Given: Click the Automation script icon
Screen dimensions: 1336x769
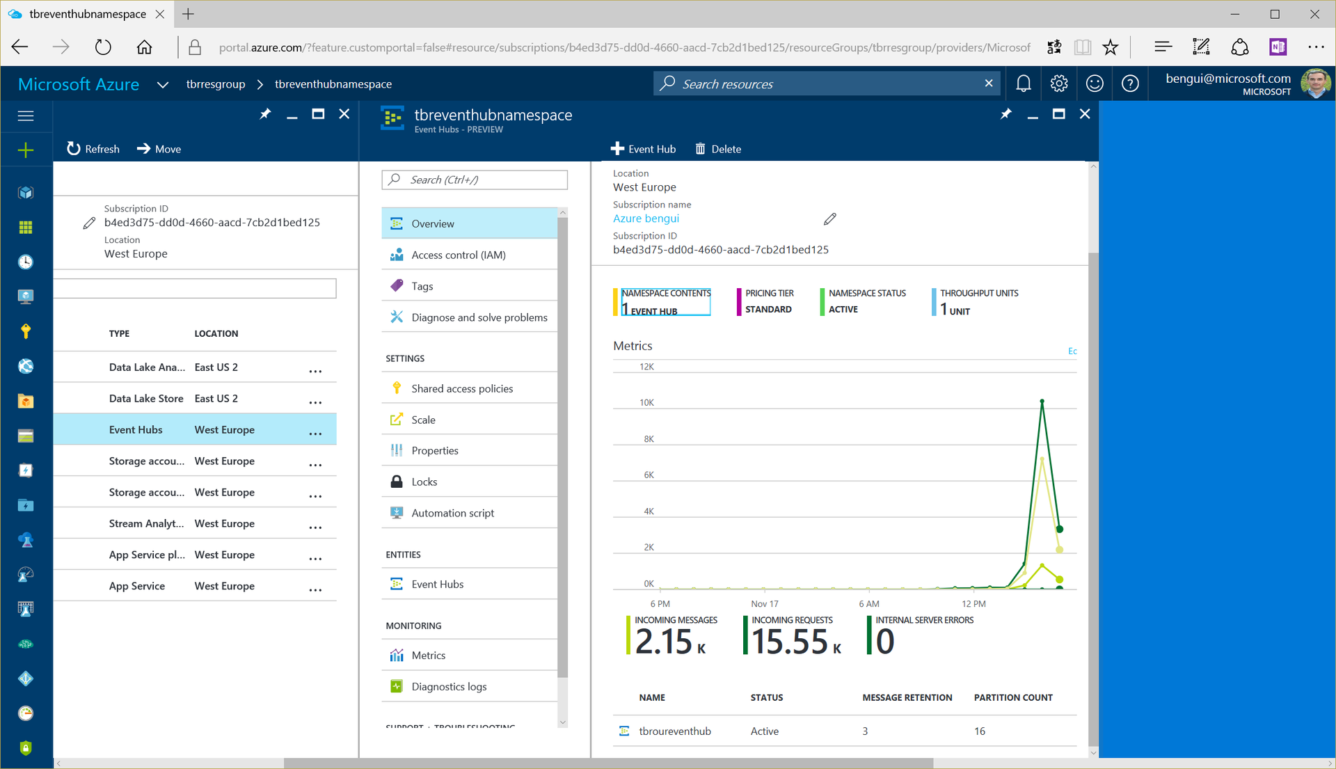Looking at the screenshot, I should [397, 512].
